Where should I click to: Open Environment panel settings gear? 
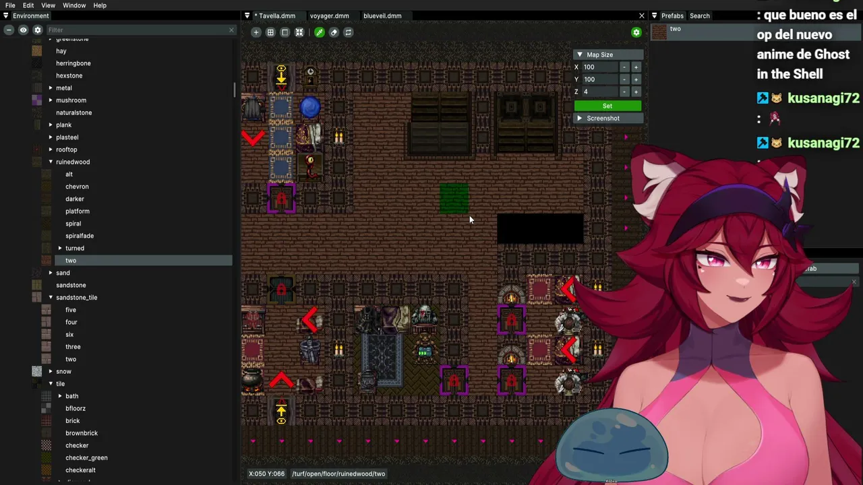click(x=38, y=30)
